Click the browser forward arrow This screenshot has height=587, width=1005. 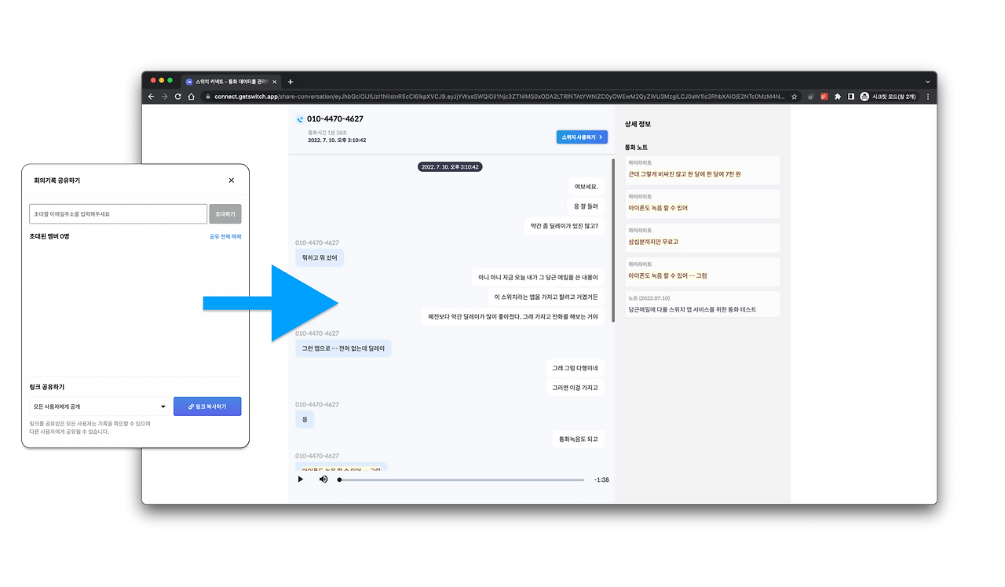coord(164,97)
